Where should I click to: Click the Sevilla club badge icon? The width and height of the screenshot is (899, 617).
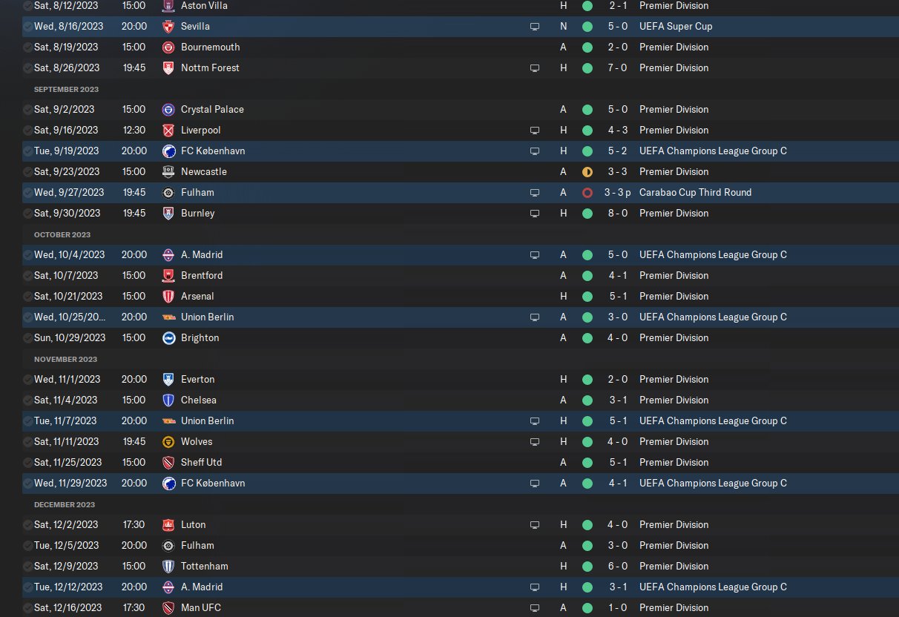[x=168, y=26]
